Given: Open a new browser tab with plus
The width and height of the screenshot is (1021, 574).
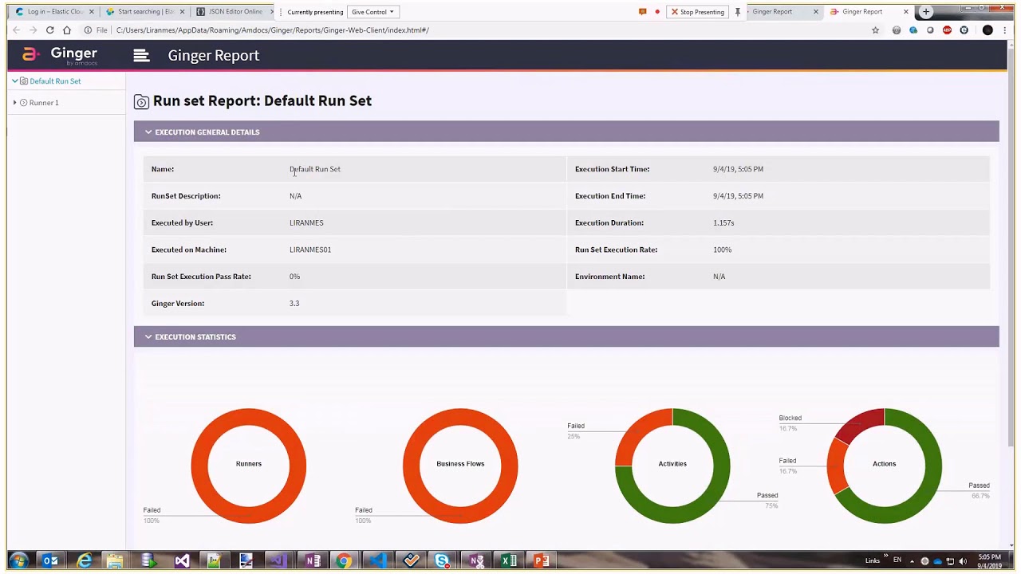Looking at the screenshot, I should coord(925,12).
